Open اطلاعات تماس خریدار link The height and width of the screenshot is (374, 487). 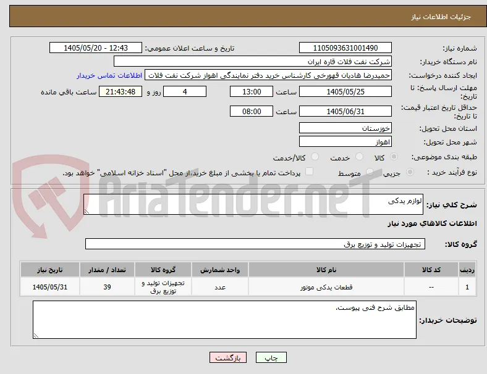pos(109,75)
